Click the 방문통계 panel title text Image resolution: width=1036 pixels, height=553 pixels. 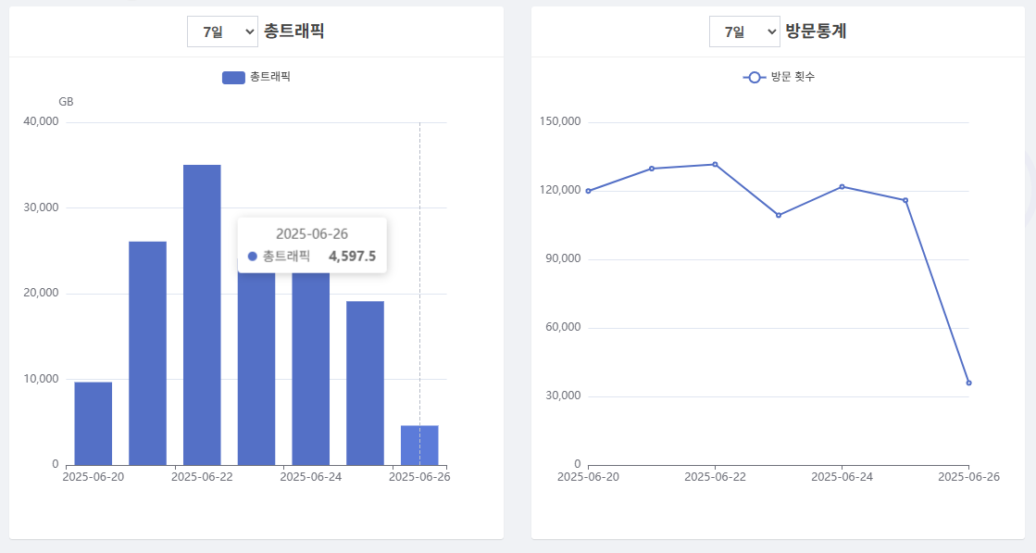click(x=816, y=31)
